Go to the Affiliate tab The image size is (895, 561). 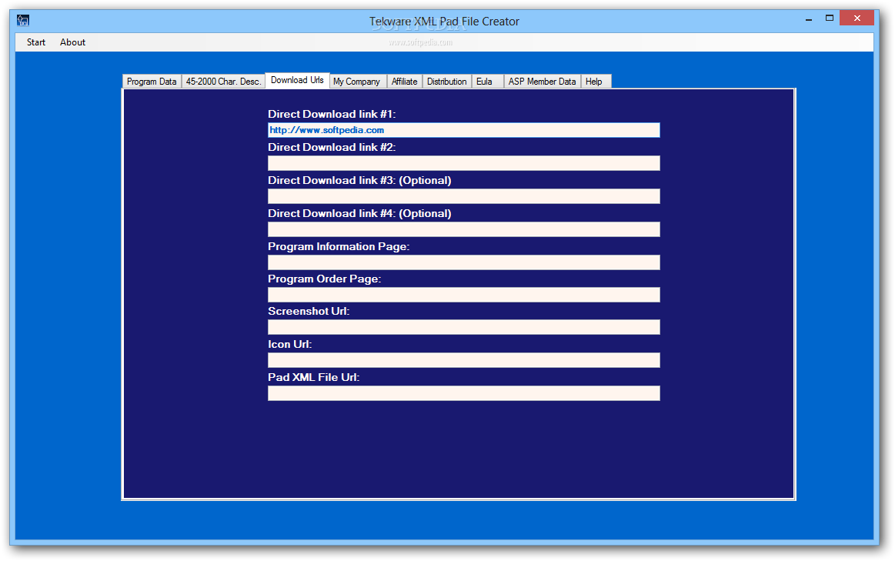click(x=404, y=82)
